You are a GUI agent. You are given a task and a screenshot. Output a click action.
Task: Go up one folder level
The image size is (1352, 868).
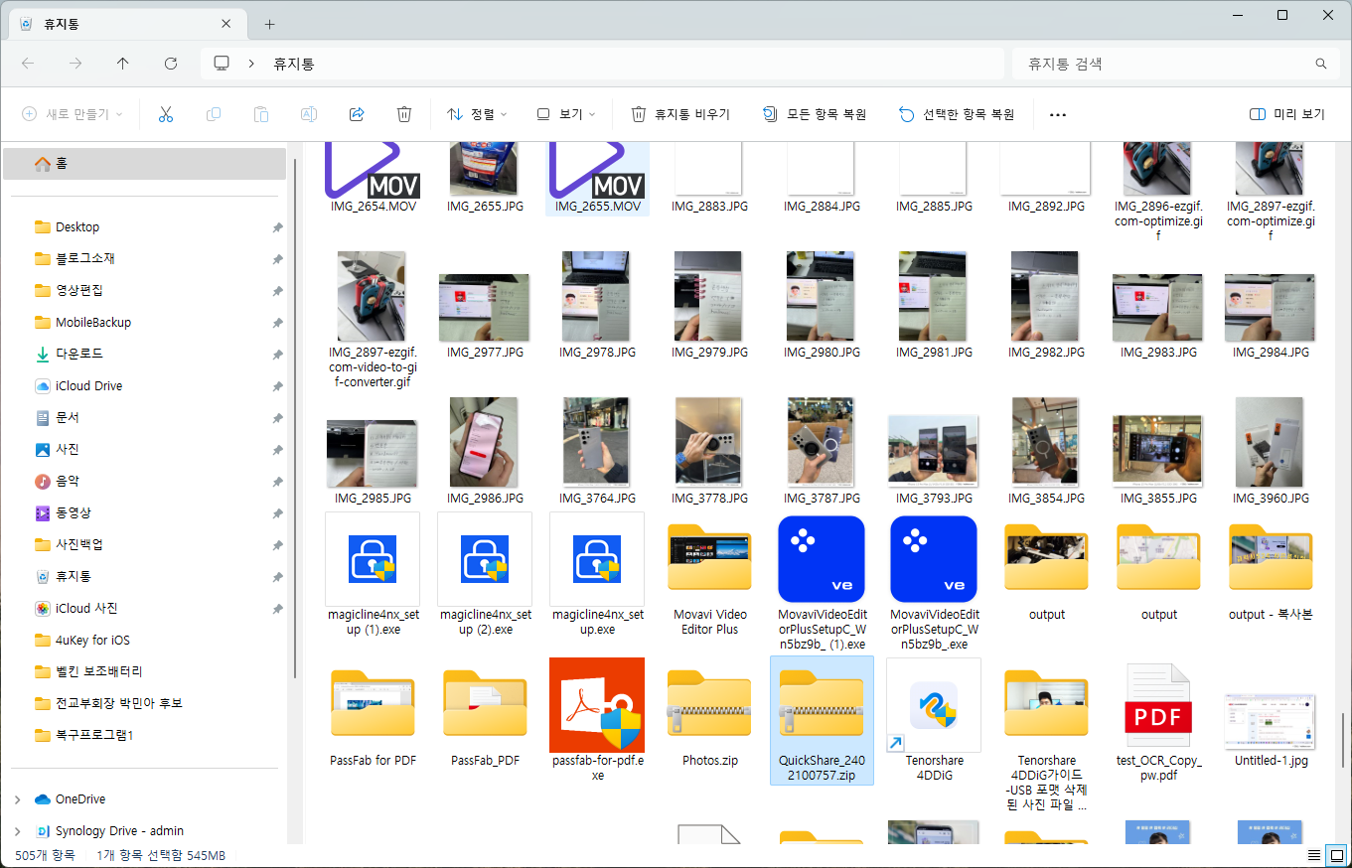click(x=123, y=64)
